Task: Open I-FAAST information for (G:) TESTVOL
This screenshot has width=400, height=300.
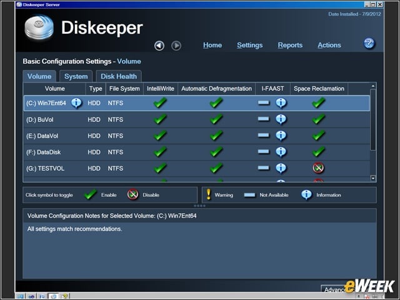Action: [x=281, y=168]
